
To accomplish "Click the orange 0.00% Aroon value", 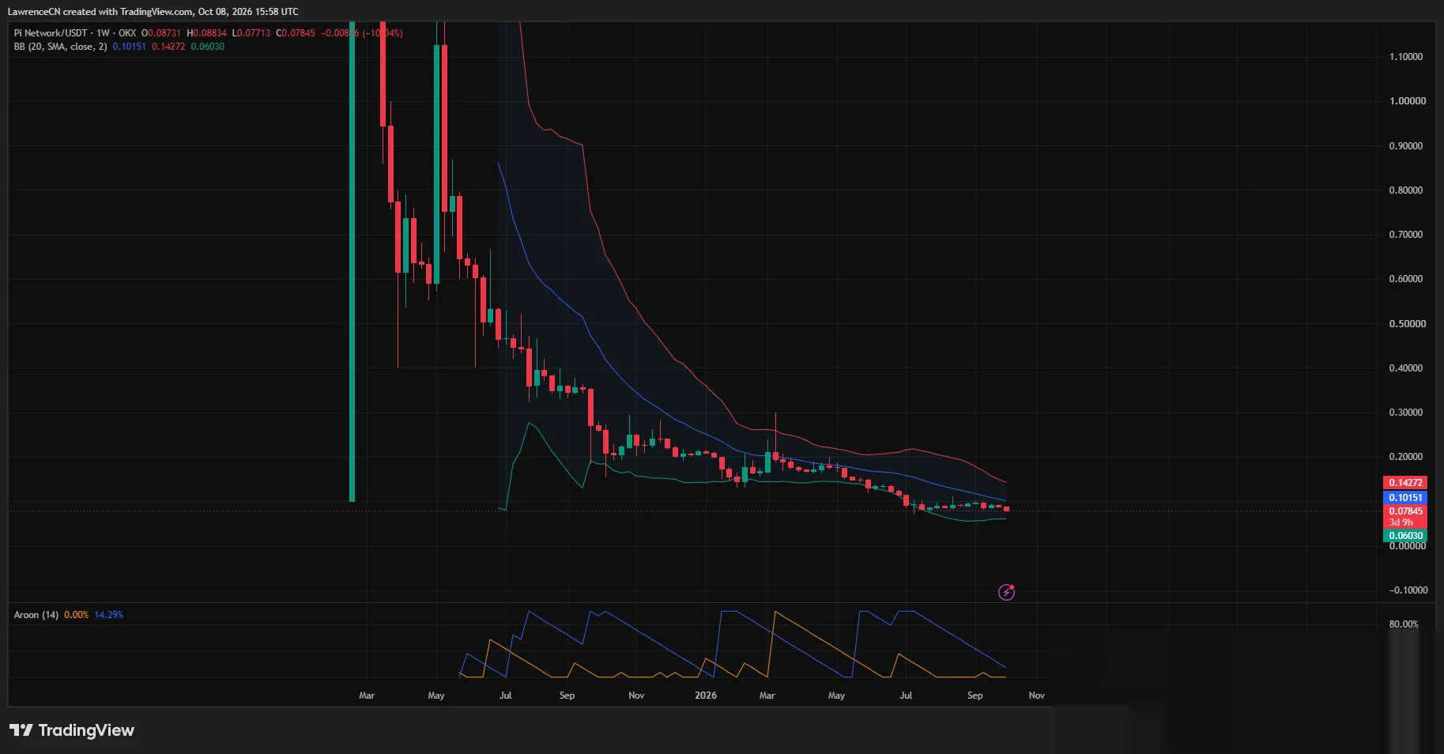I will (x=77, y=615).
